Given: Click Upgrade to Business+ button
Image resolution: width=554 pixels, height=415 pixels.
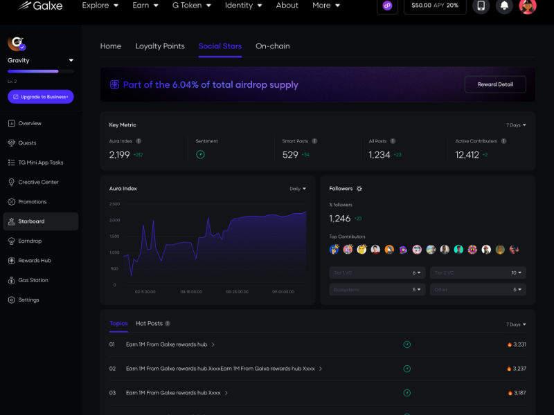Looking at the screenshot, I should coord(41,97).
